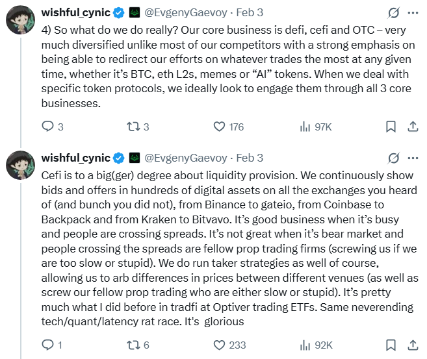Share the second tweet via share icon
The width and height of the screenshot is (427, 359).
(412, 345)
